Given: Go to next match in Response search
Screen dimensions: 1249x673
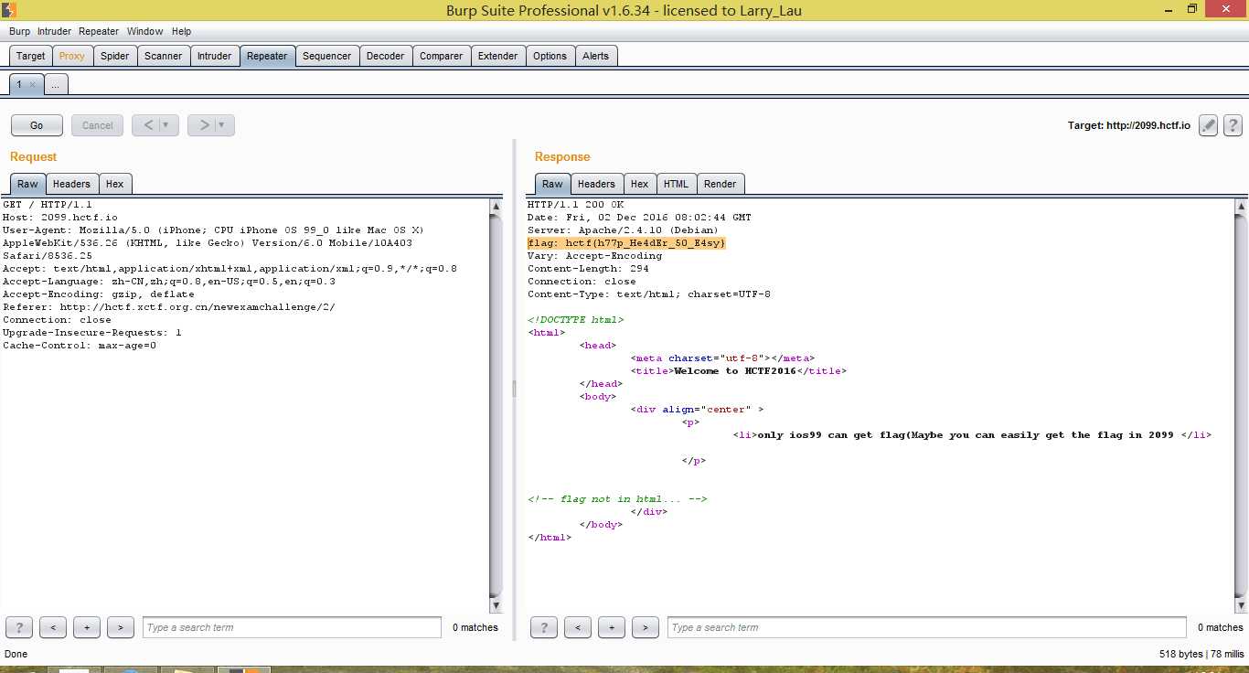Looking at the screenshot, I should click(x=646, y=627).
